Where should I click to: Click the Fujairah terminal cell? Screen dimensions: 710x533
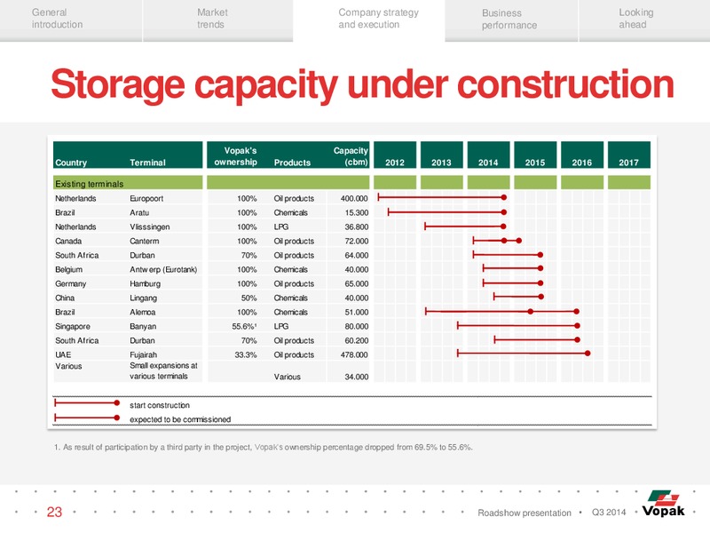coord(143,354)
